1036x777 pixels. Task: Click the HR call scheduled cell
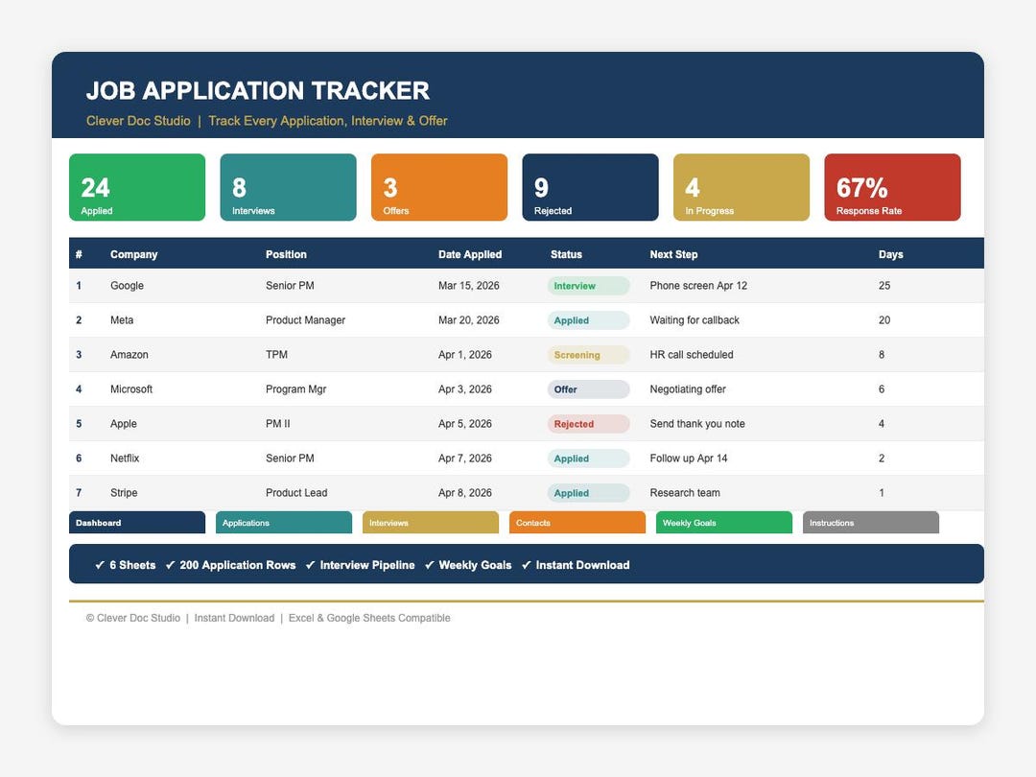691,355
